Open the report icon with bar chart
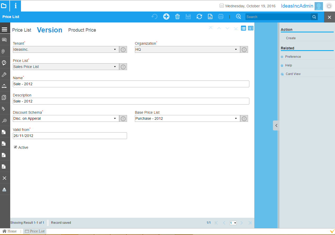This screenshot has width=335, height=235. point(210,17)
